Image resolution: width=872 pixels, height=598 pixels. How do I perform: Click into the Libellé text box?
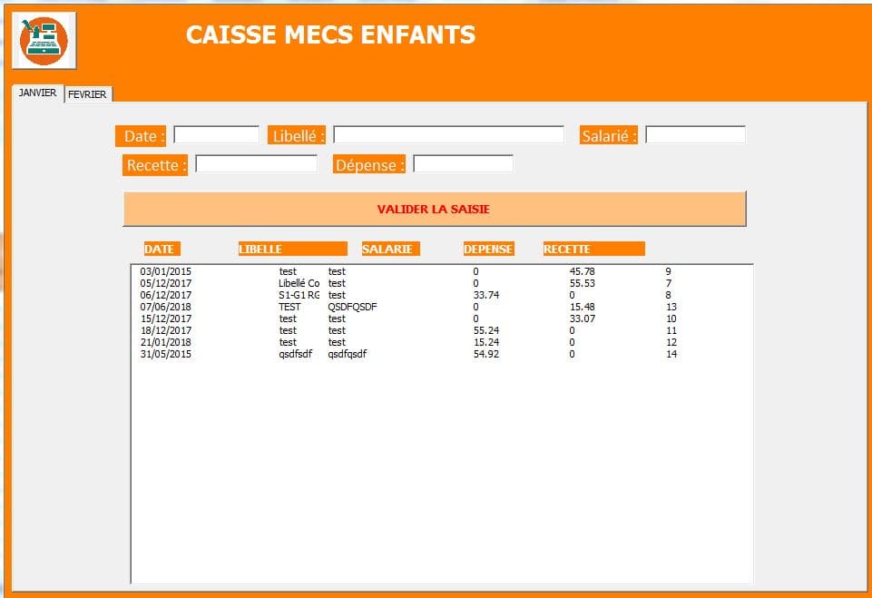448,134
